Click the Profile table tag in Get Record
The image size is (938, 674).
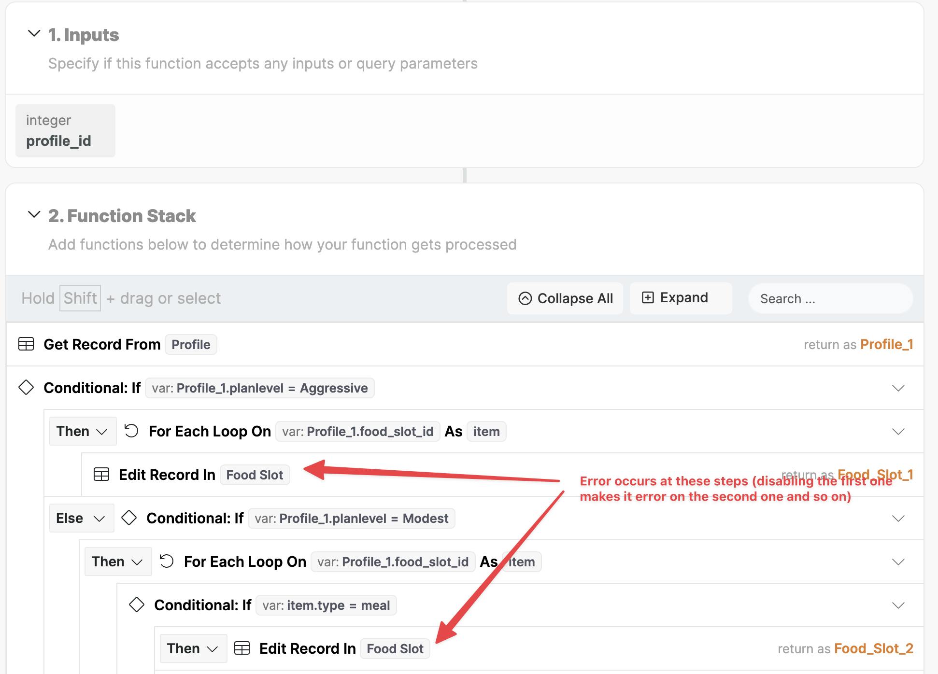coord(191,345)
